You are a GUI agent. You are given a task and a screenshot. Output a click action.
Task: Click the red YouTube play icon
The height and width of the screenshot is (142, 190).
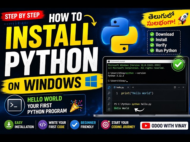coord(146,126)
